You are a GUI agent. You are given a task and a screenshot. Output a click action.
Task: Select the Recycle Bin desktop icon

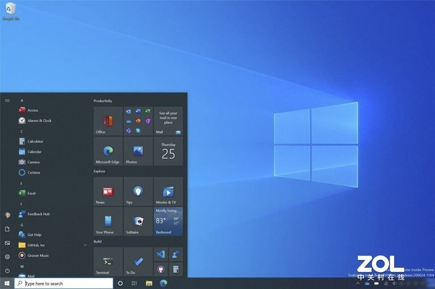[x=11, y=12]
